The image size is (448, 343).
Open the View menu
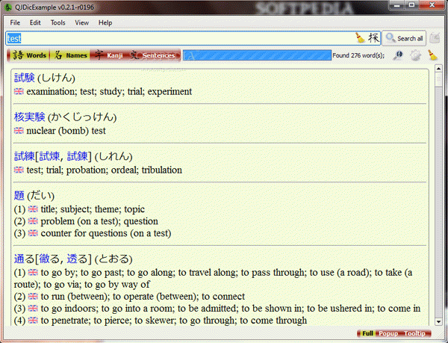pyautogui.click(x=81, y=22)
